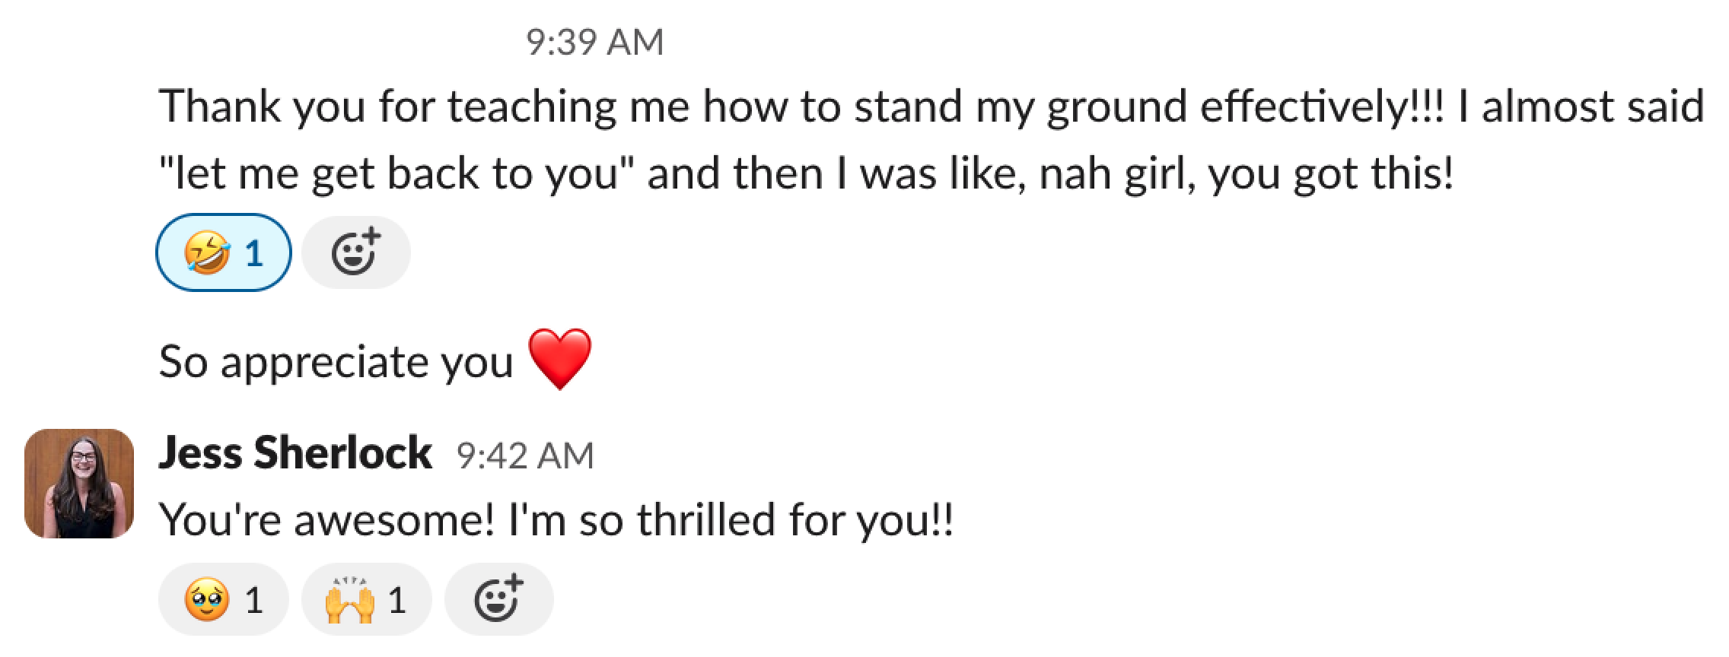This screenshot has height=657, width=1729.
Task: Open the 9:42 AM timestamp link
Action: (x=525, y=455)
